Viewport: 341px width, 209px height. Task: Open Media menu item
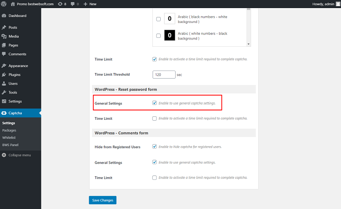(20, 36)
